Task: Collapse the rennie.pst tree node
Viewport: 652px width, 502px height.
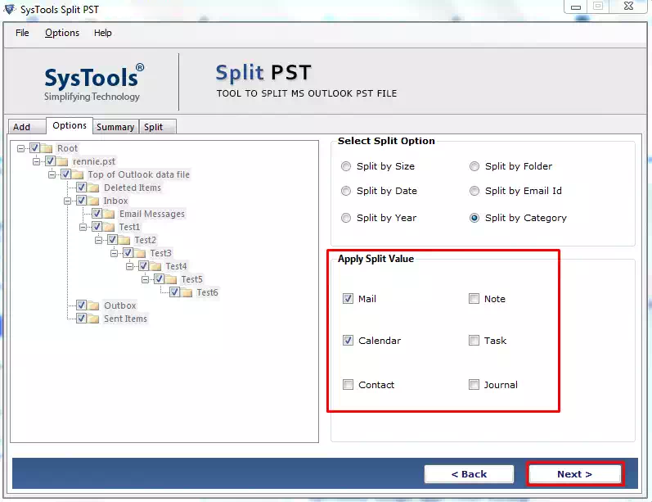Action: coord(37,161)
